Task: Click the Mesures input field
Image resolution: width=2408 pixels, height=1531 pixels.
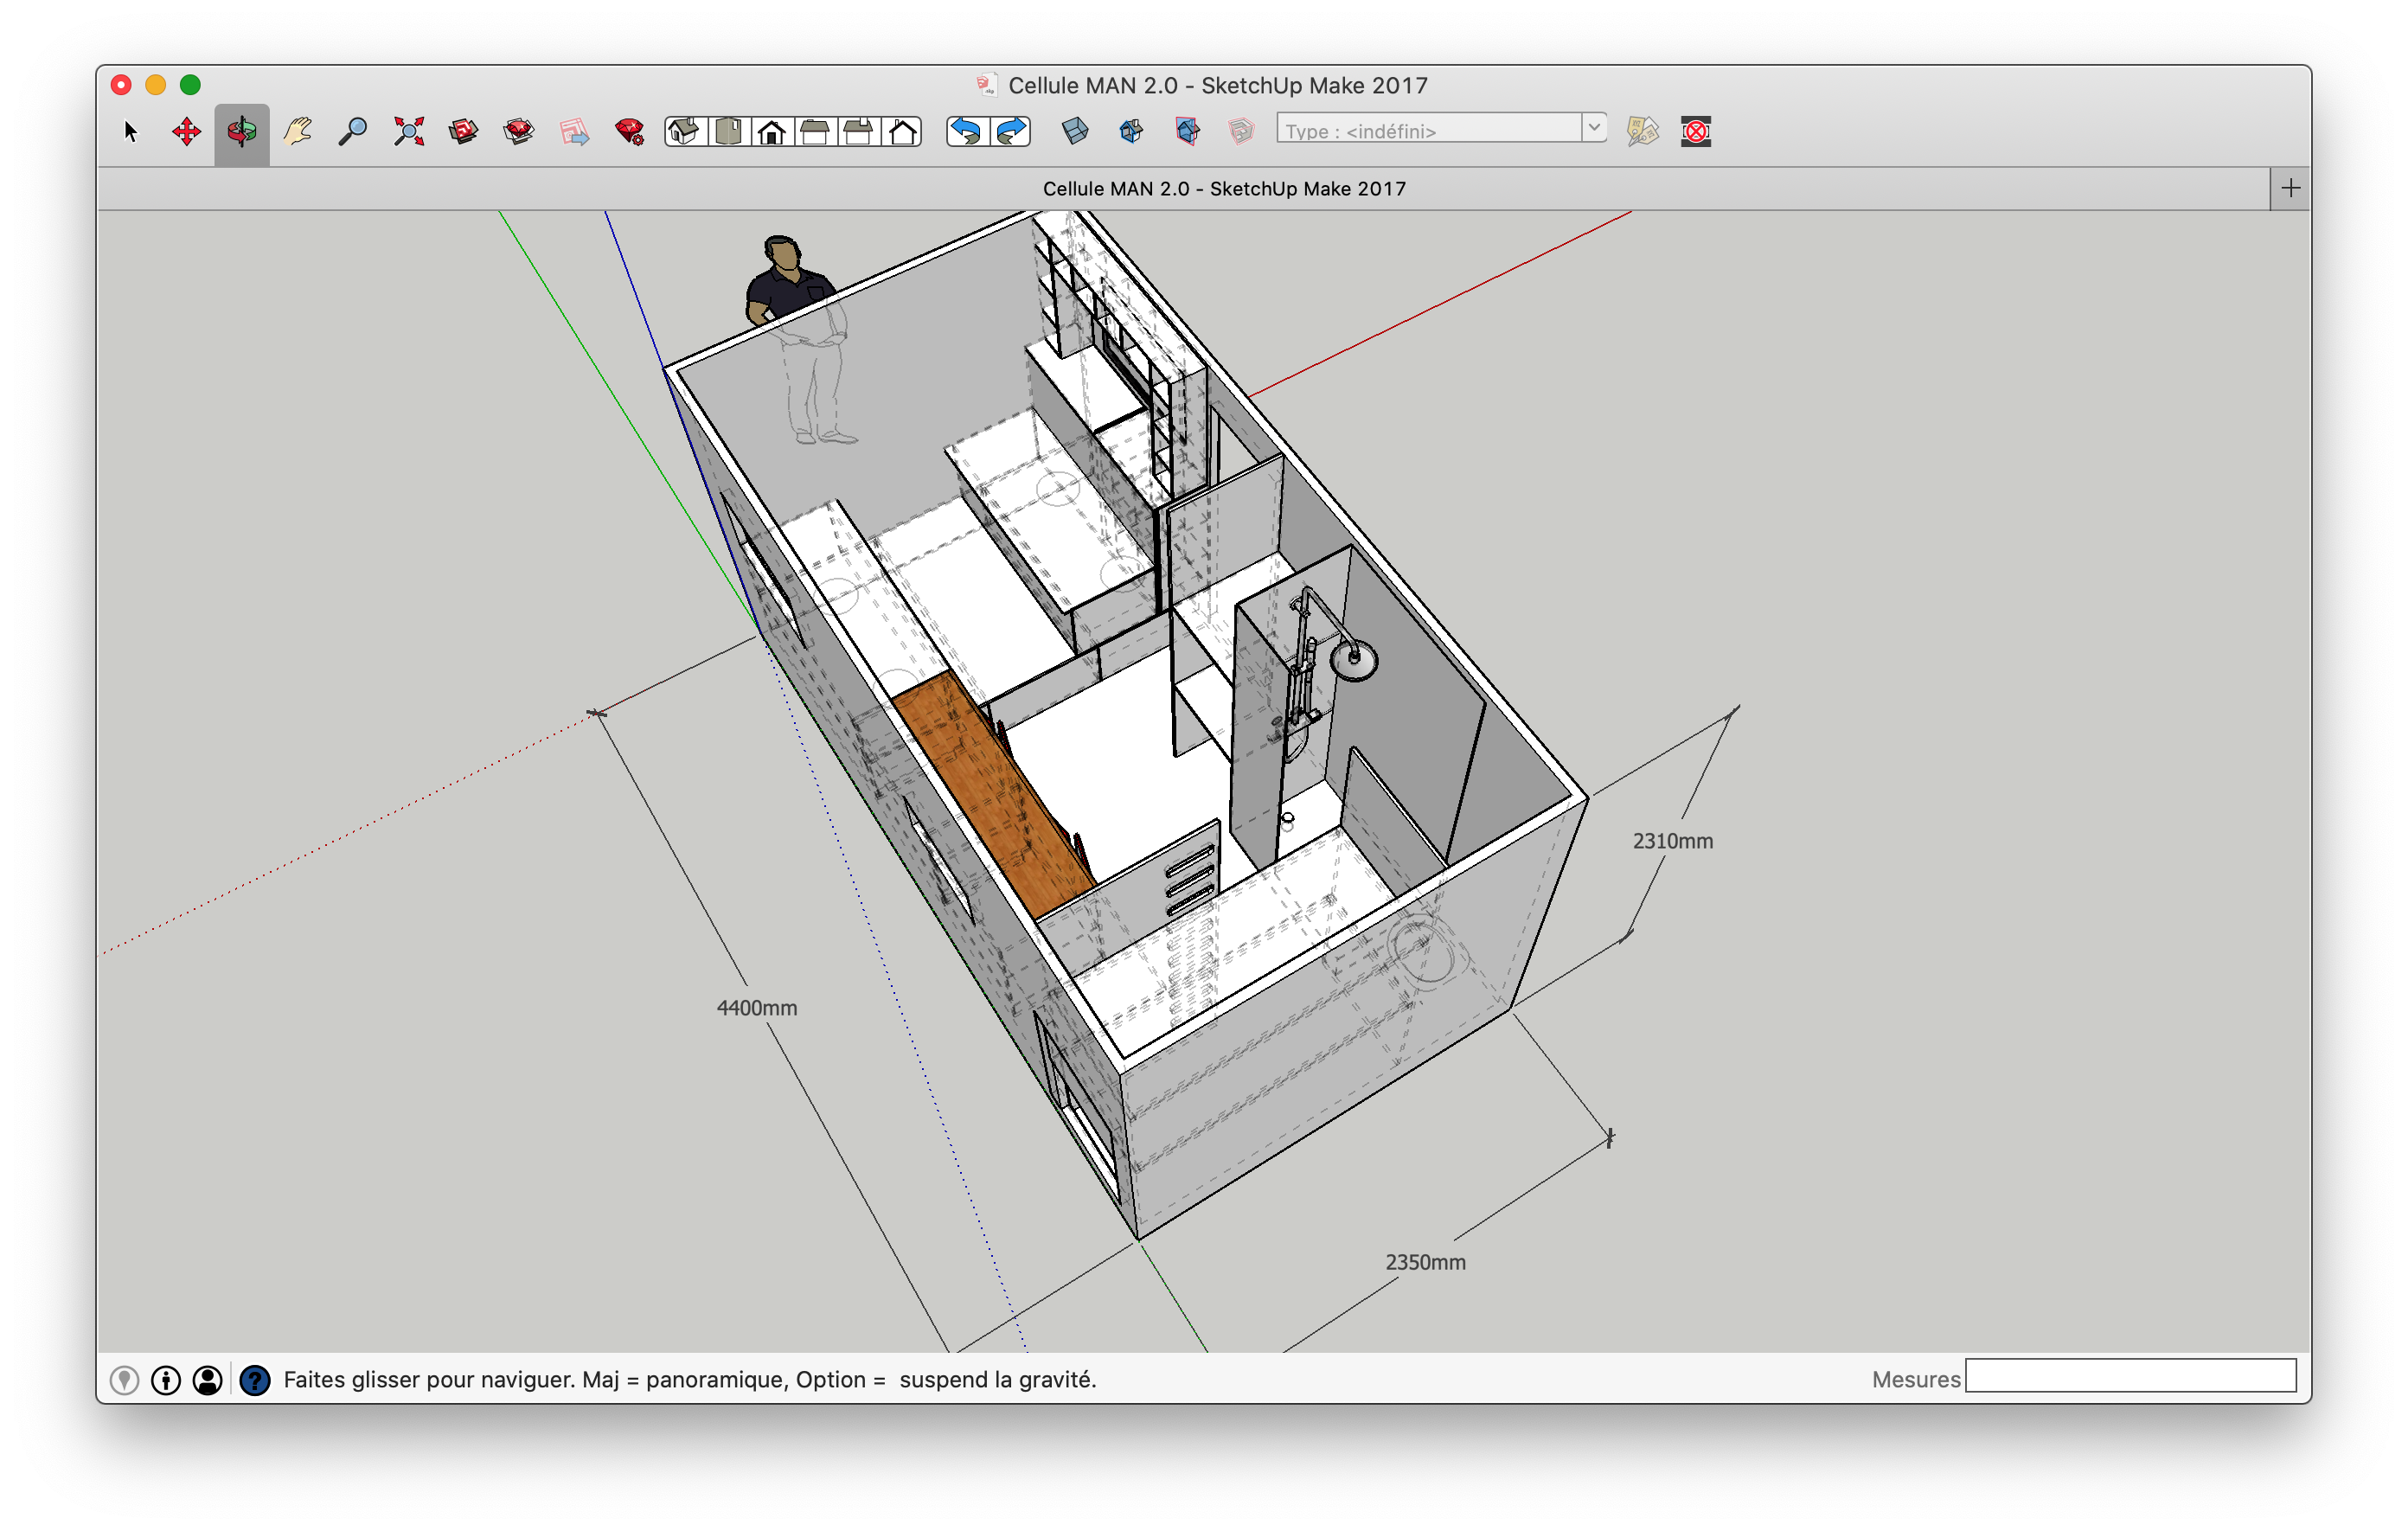Action: coord(2130,1376)
